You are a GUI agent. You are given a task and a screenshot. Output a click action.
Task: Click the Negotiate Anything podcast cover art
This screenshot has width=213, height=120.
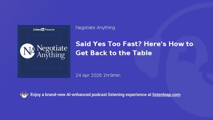(44, 51)
